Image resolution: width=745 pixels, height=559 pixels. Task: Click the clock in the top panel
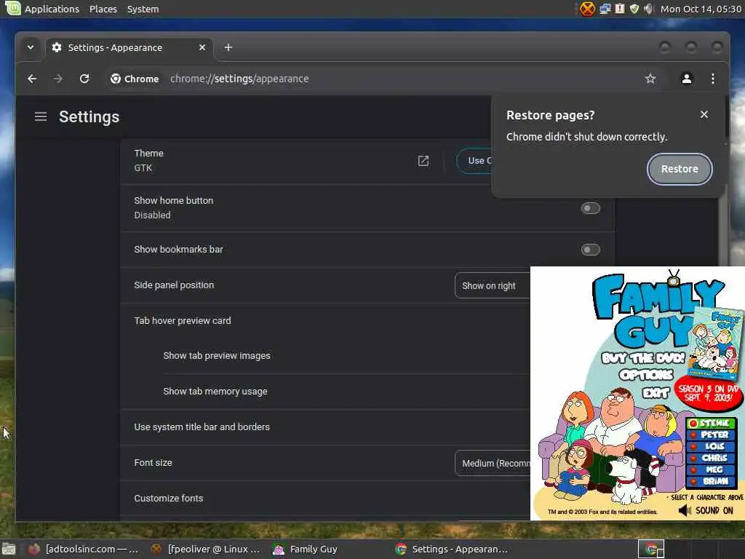coord(701,9)
